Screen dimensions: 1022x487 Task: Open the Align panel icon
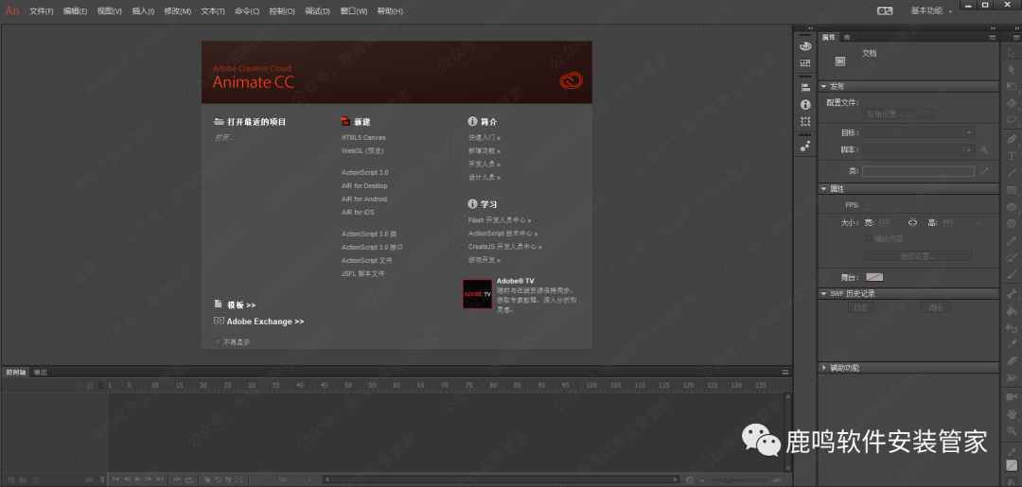pos(805,86)
